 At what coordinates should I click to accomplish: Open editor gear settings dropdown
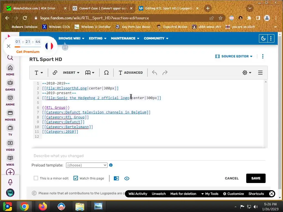[247, 73]
